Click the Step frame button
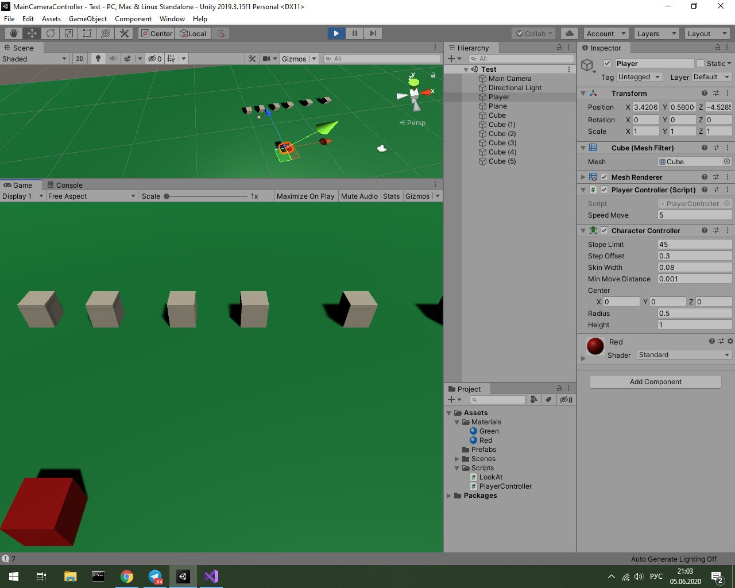Viewport: 735px width, 588px height. point(373,33)
